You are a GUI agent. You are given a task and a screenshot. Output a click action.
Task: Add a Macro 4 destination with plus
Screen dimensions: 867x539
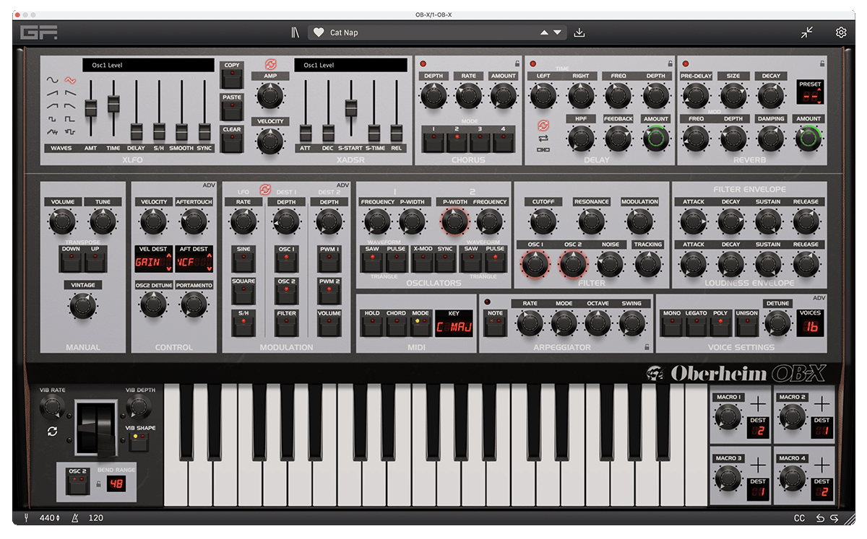pyautogui.click(x=821, y=464)
